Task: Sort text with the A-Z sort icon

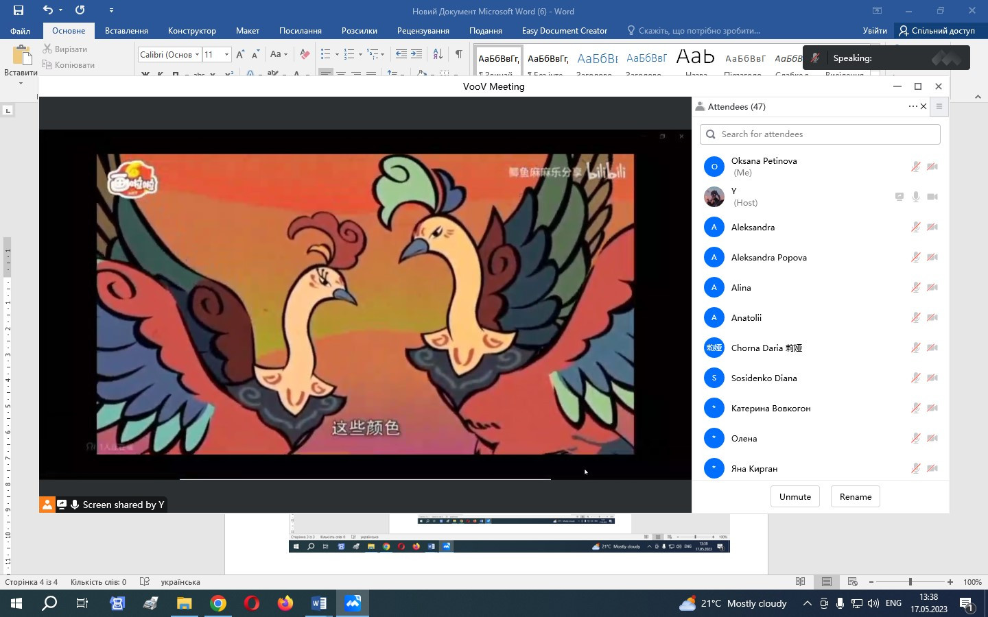Action: tap(438, 54)
